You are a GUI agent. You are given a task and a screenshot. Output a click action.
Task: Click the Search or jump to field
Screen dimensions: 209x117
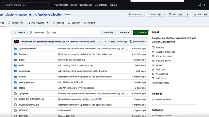(26, 5)
